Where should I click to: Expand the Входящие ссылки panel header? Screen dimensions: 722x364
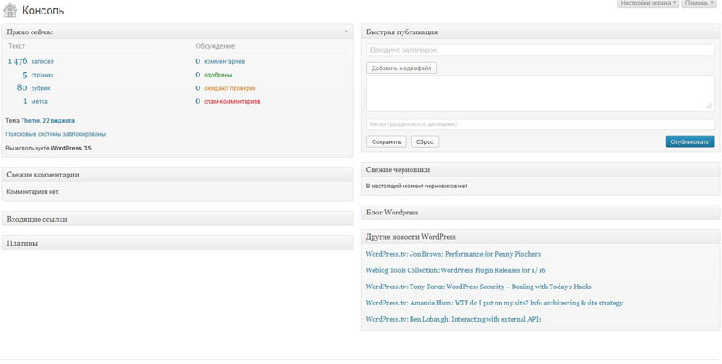point(177,219)
